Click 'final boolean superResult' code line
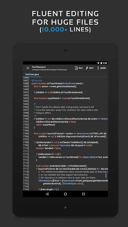 click(62, 98)
